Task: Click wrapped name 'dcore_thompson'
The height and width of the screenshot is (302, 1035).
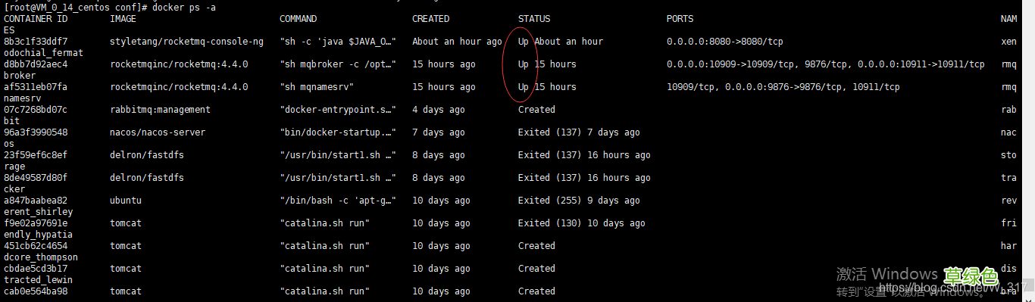Action: coord(41,257)
